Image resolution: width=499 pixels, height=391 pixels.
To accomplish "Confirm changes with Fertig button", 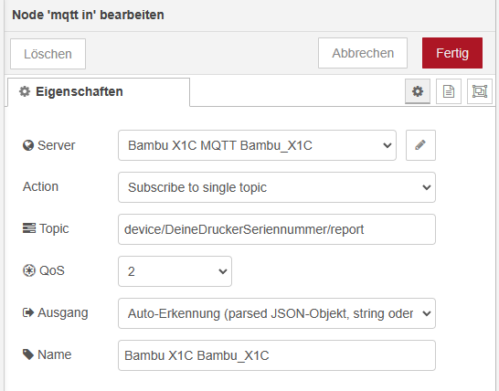I will [x=452, y=53].
